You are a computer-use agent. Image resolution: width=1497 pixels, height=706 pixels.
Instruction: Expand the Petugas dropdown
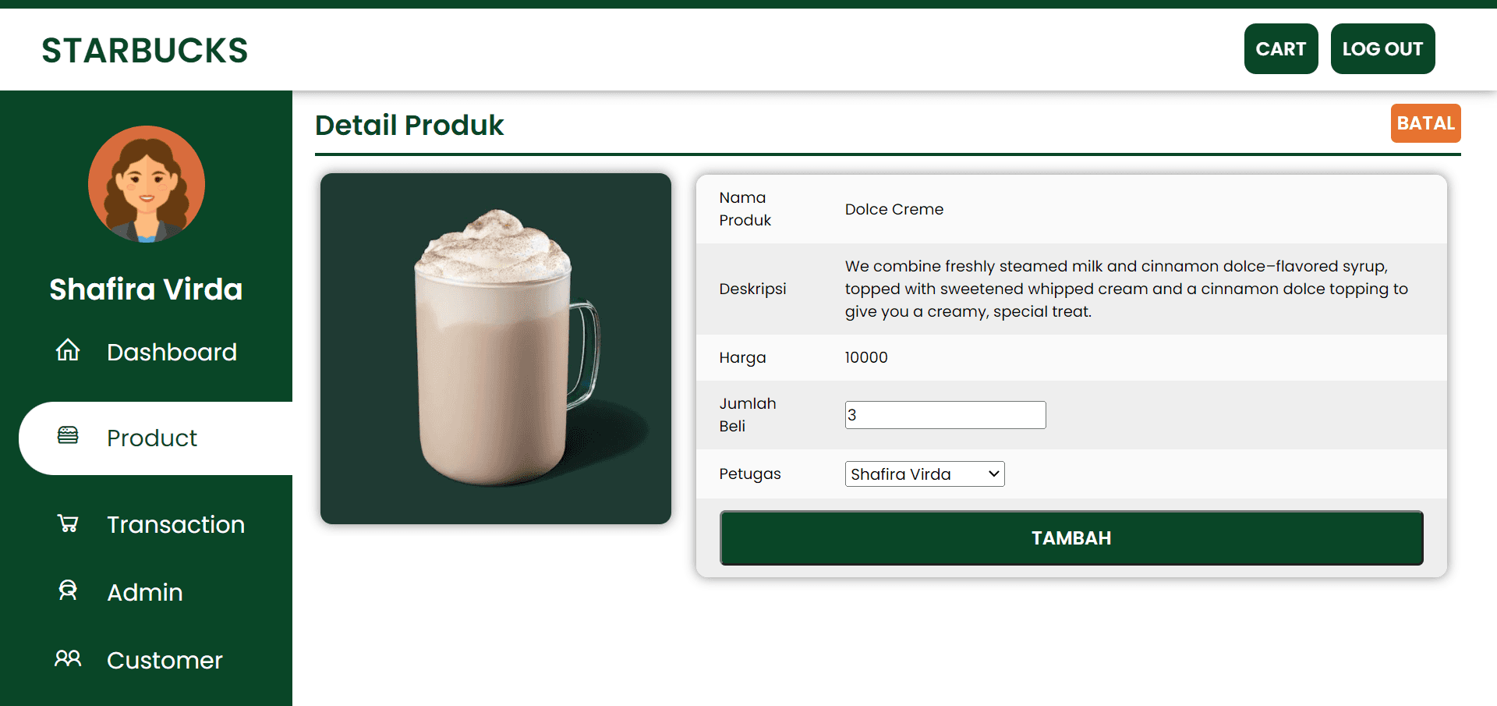coord(925,474)
